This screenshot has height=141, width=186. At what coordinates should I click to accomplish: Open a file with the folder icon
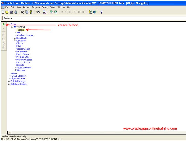[7, 12]
